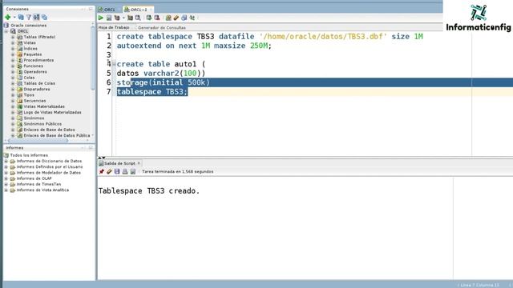Screen dimensions: 513x288
Task: Expand the Paquetes tree node
Action: [x=13, y=54]
